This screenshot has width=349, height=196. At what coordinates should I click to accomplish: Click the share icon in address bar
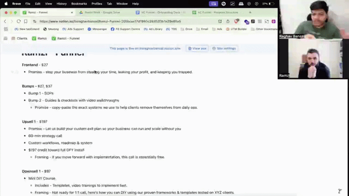(228, 21)
